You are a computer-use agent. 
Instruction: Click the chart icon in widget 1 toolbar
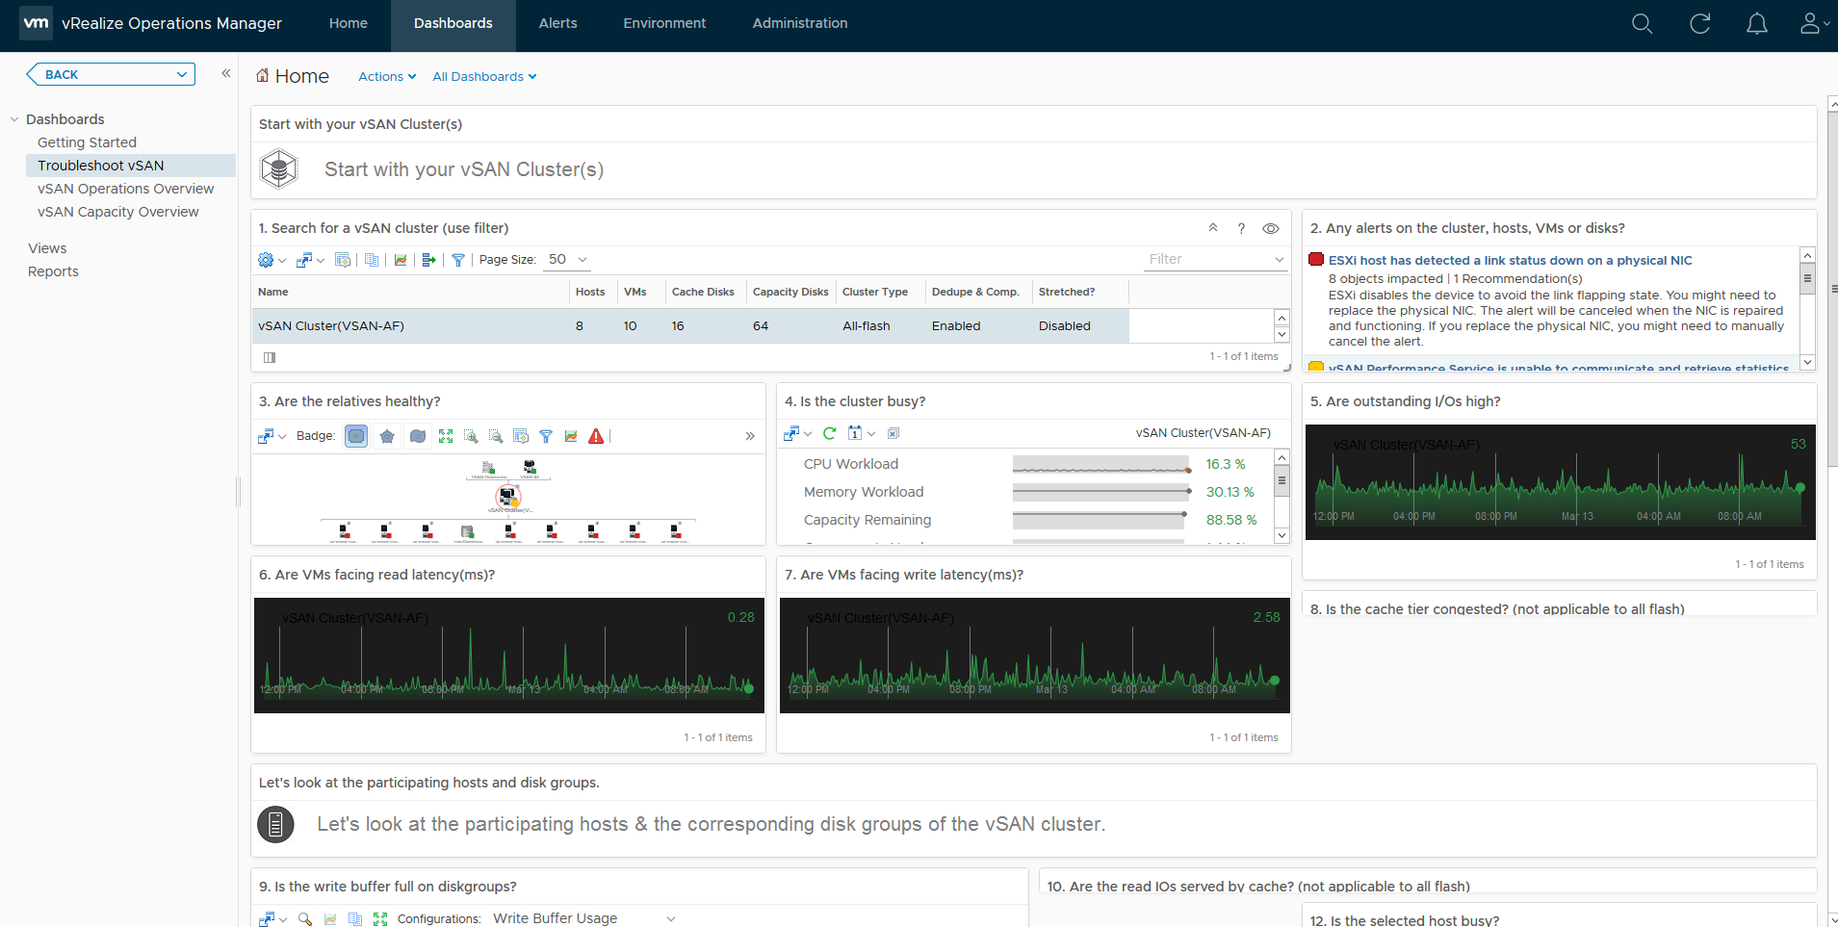[401, 260]
